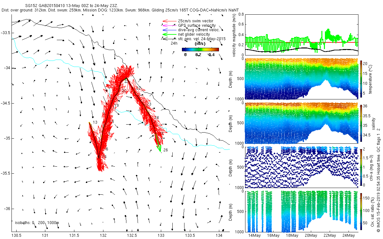383x239 pixels.
Task: Click latitude tick '-34.5' on the map axis
Action: click(5, 103)
